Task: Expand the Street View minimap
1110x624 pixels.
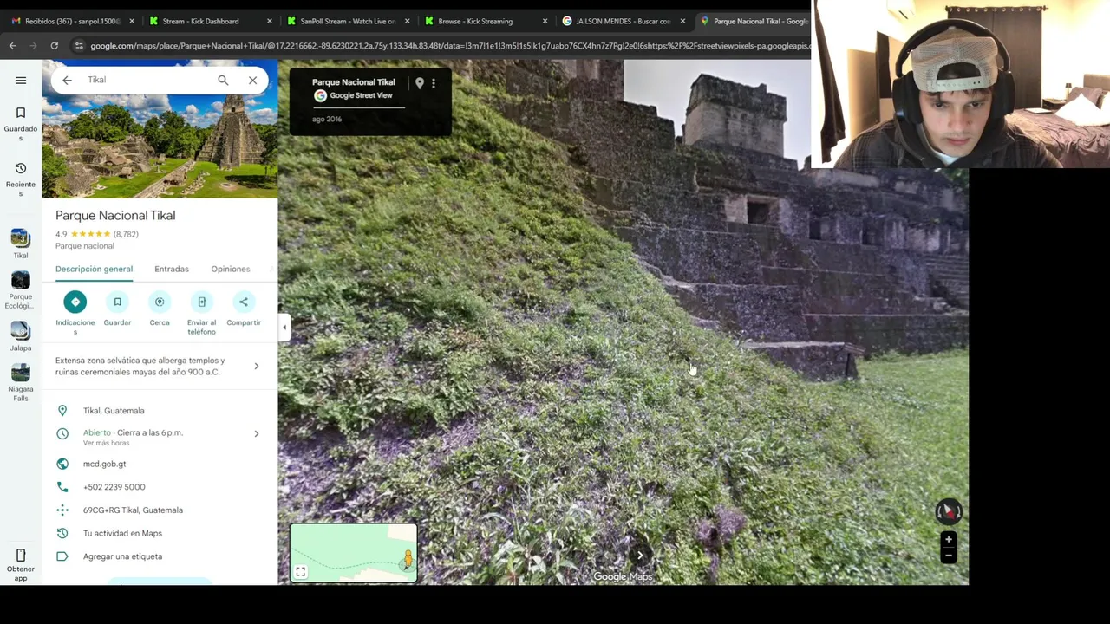Action: click(300, 571)
